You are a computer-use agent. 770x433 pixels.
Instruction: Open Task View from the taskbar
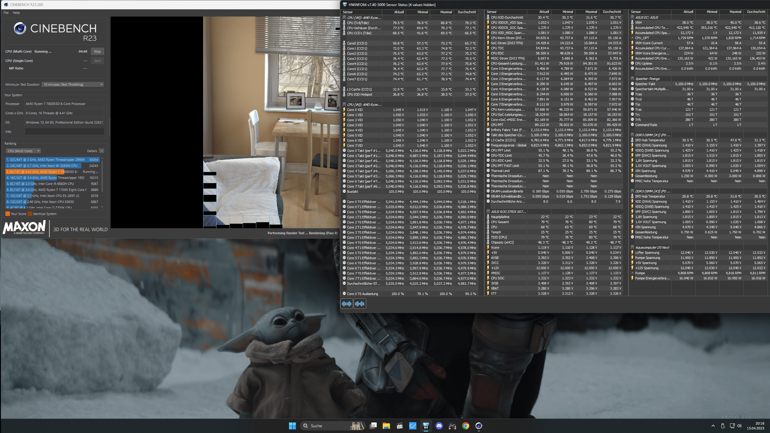click(x=373, y=426)
